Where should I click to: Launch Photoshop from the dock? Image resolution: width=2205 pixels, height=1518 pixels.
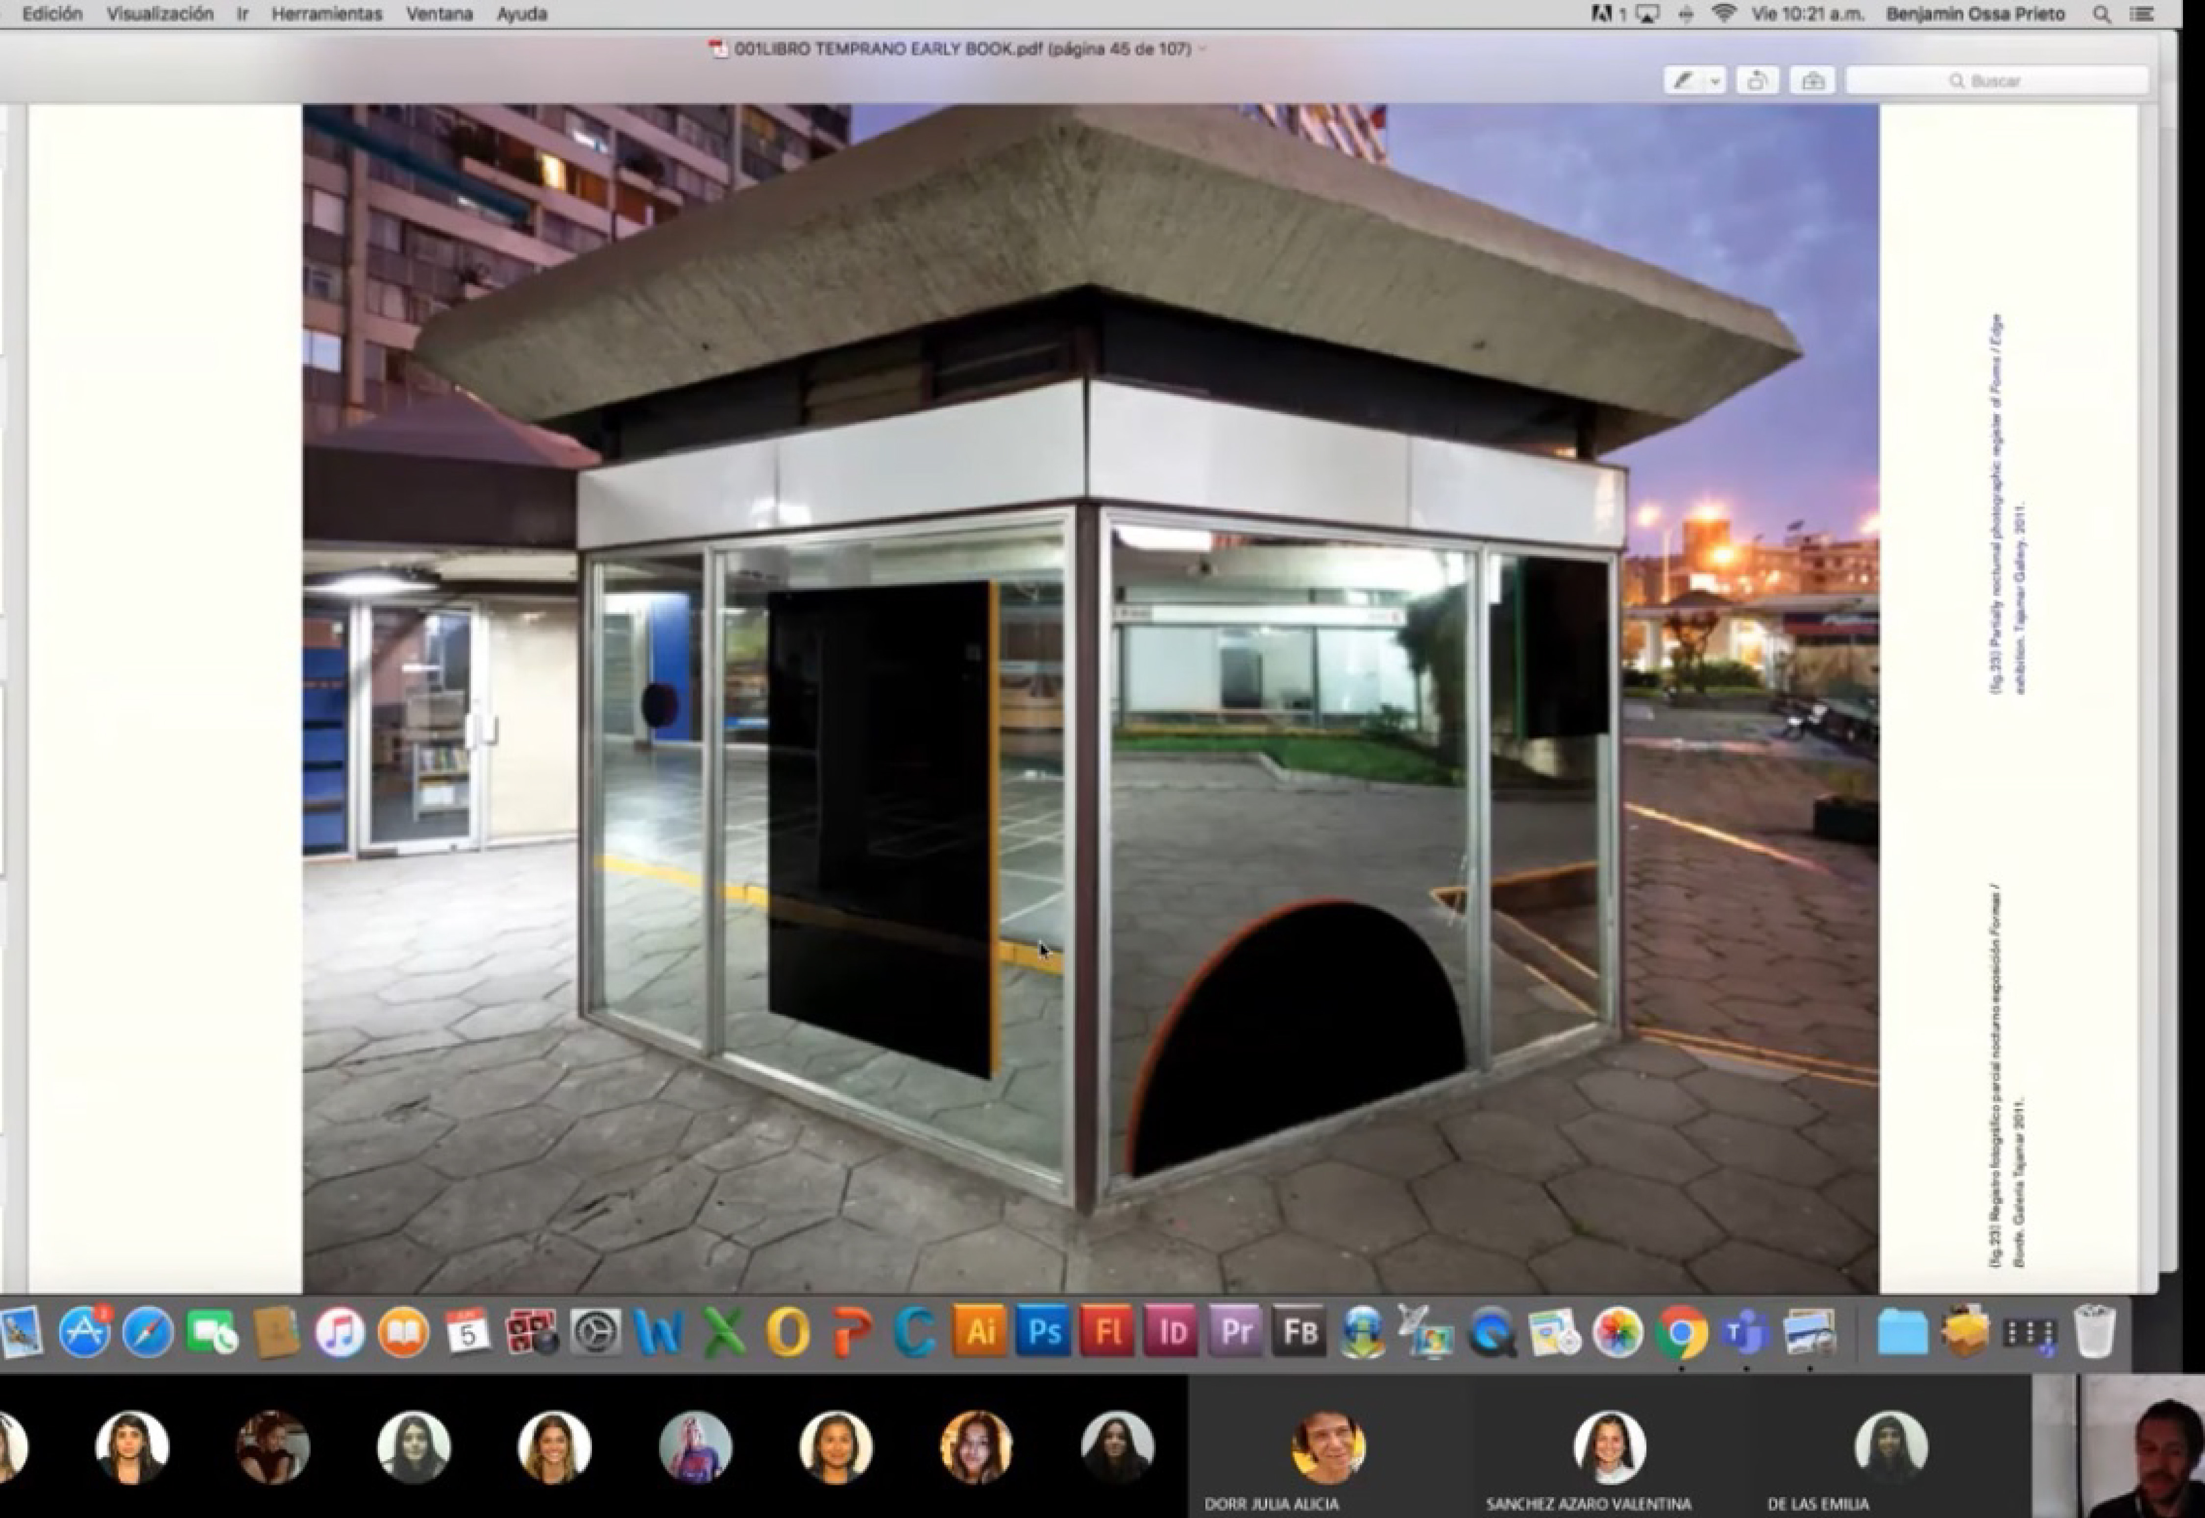[x=1044, y=1332]
